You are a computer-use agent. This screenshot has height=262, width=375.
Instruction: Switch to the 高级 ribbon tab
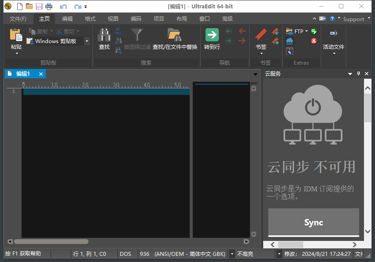point(227,18)
